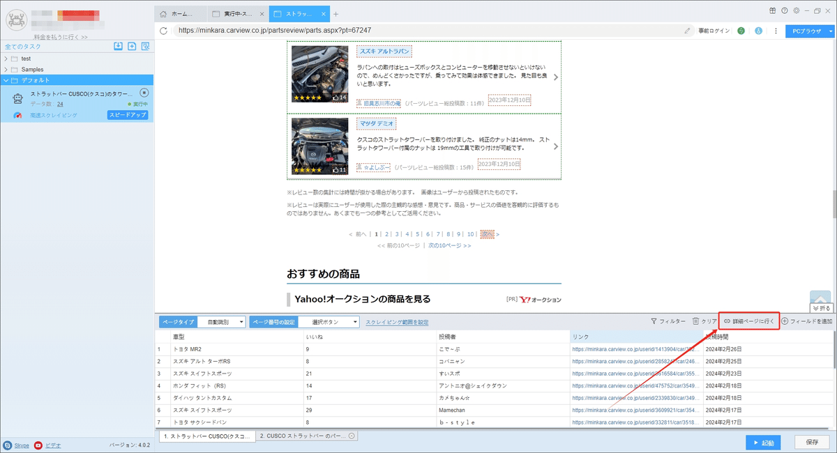Click the new task plus icon
837x453 pixels.
coord(132,47)
